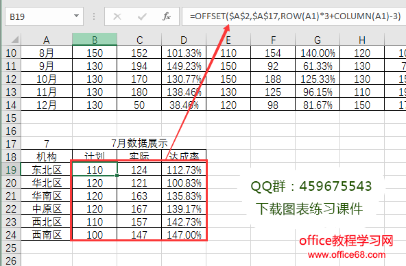Click cell 西北区
406x266 pixels.
click(x=47, y=222)
